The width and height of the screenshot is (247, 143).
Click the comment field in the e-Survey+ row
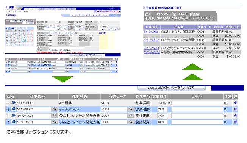[197, 109]
